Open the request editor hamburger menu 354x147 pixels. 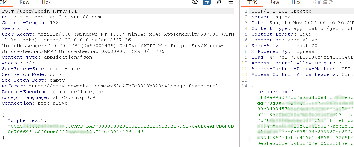tap(231, 2)
